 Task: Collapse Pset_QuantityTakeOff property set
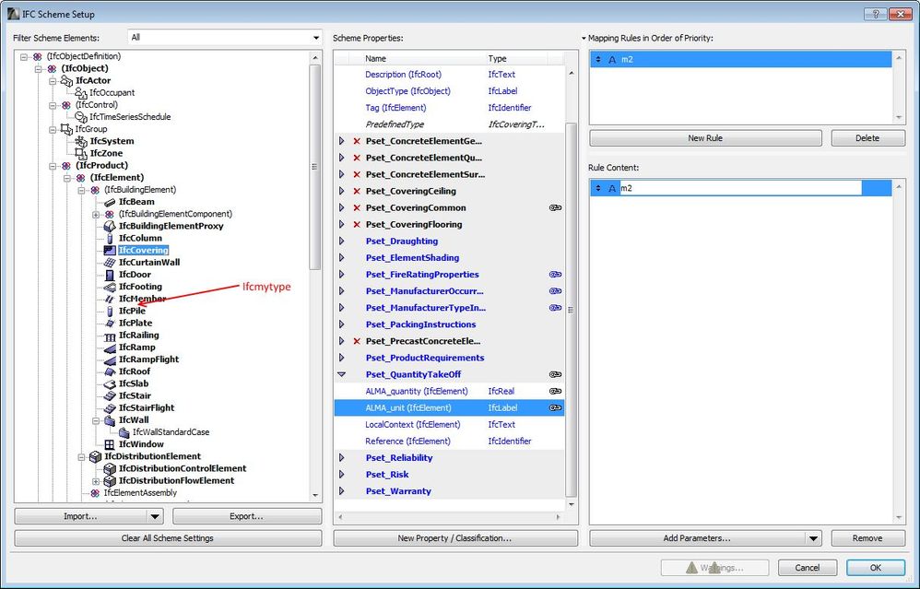(x=341, y=374)
